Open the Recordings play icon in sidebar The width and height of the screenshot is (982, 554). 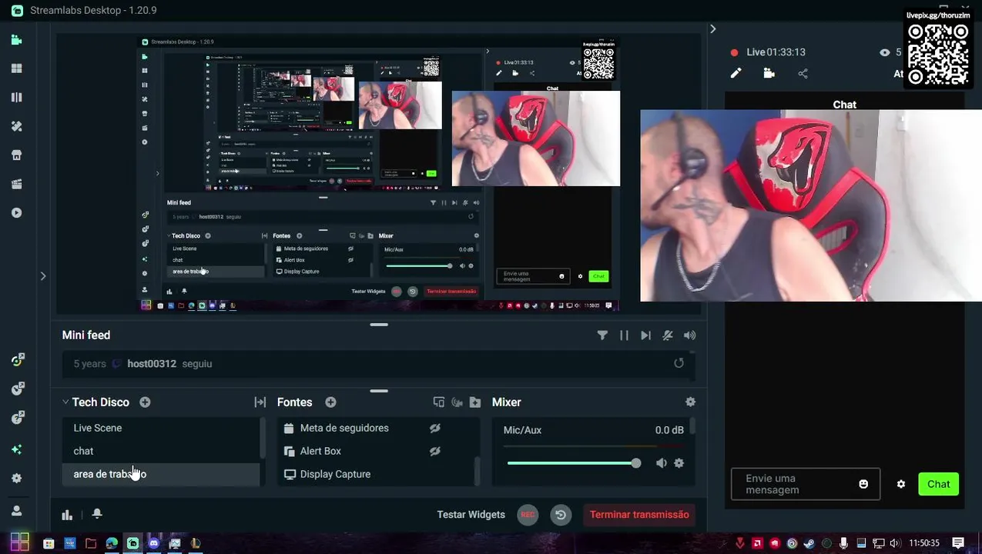tap(16, 213)
